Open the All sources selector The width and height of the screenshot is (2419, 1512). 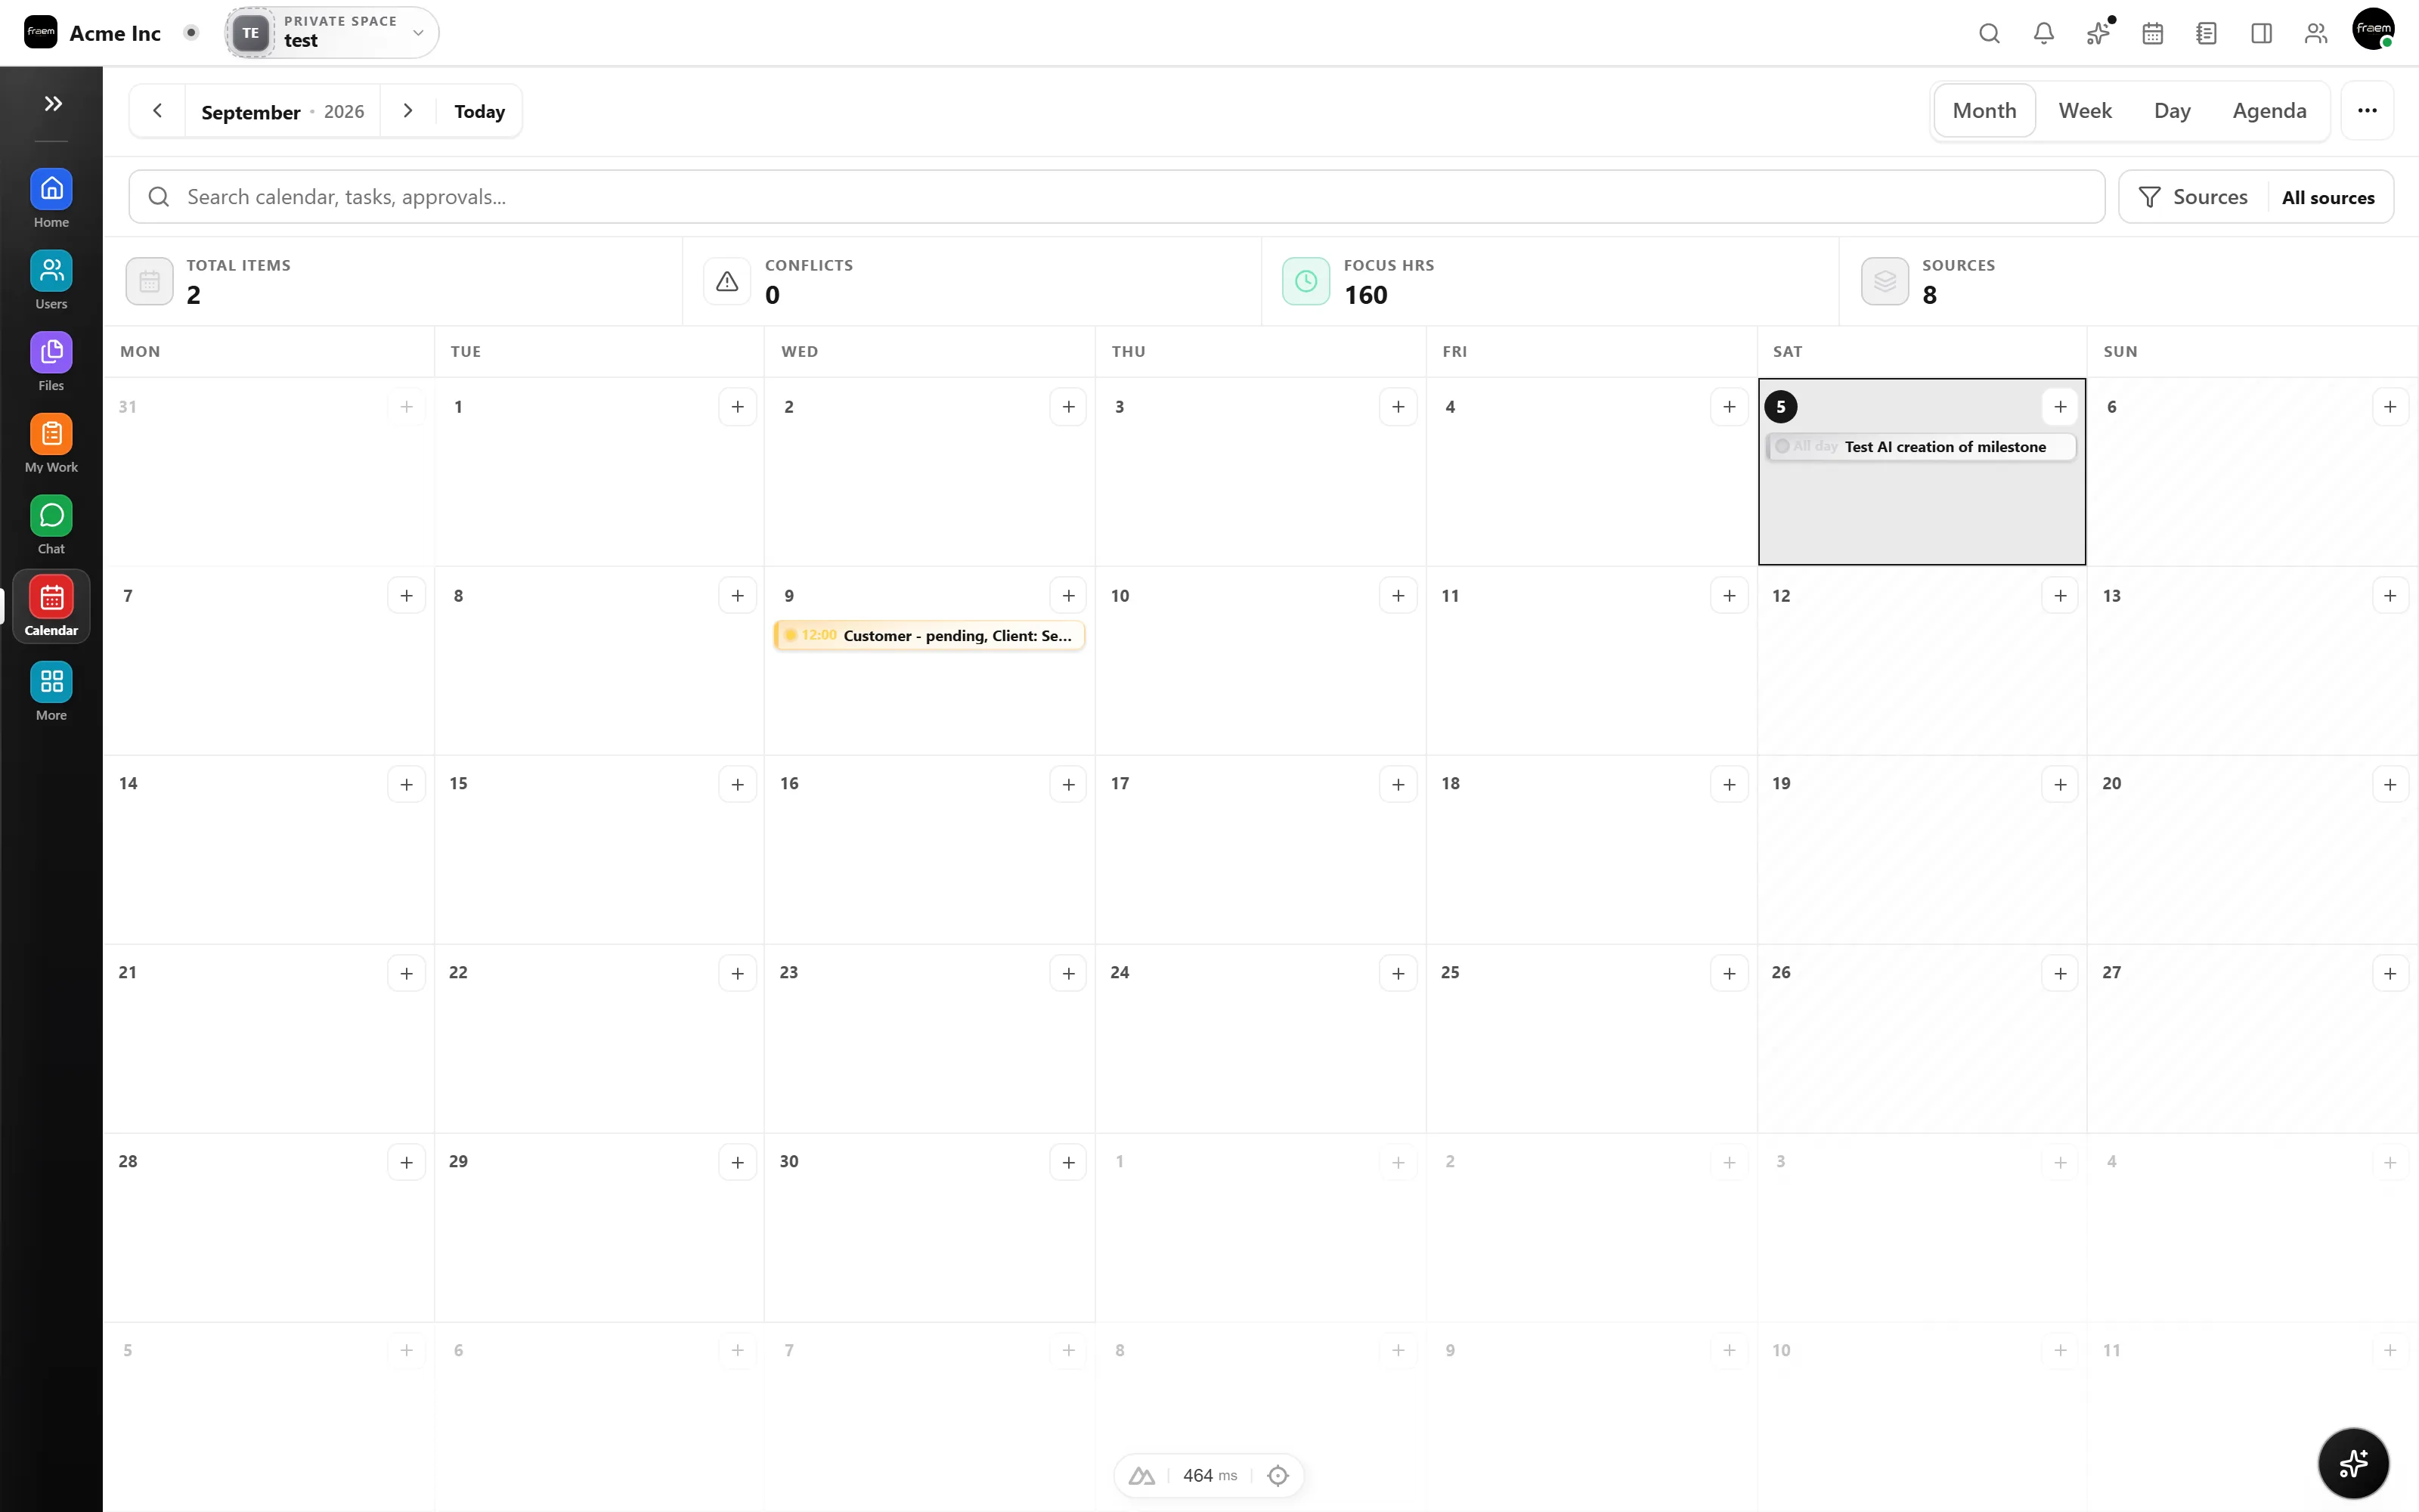pos(2328,197)
